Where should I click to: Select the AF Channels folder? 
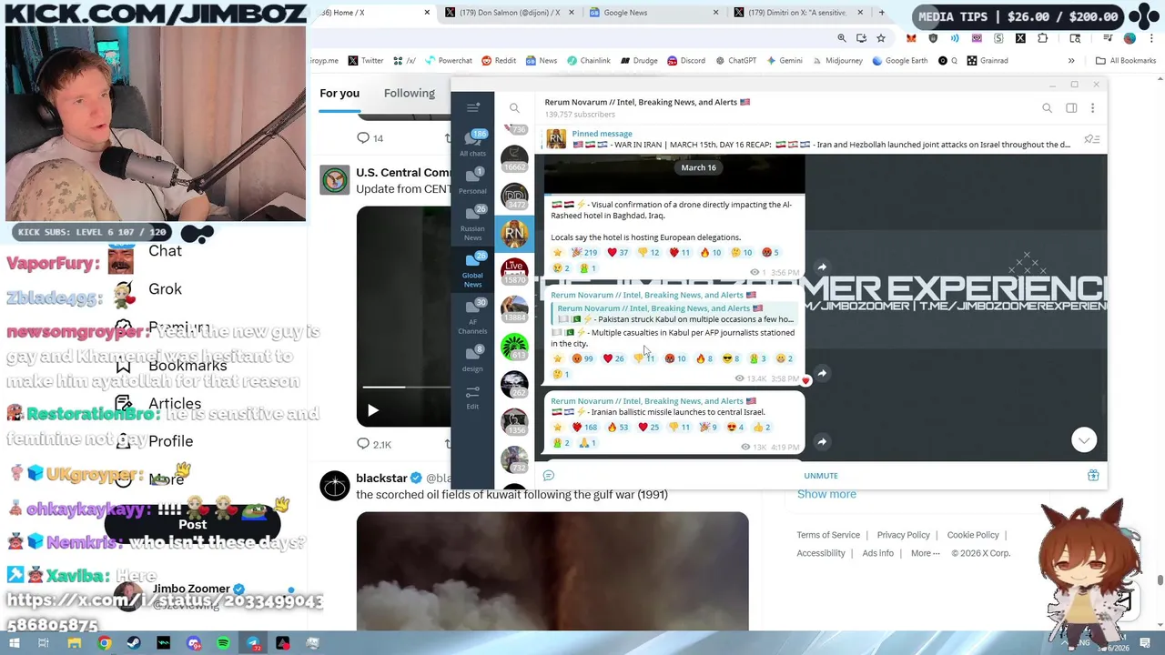(472, 317)
